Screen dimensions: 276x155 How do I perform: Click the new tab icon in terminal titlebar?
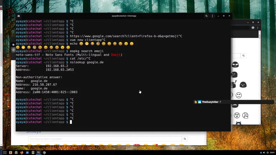point(19,16)
